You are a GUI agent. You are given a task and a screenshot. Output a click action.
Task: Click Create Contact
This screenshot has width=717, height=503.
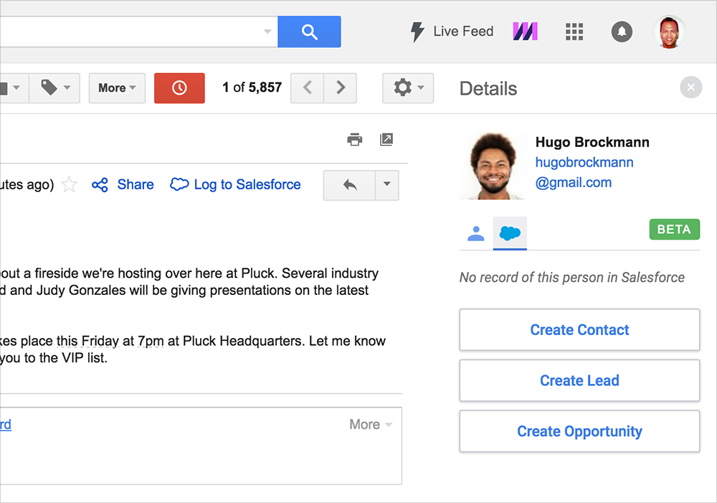579,329
